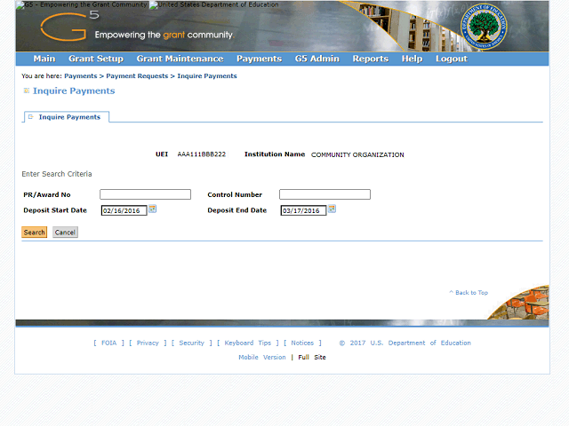Open the Privacy footer link
Image resolution: width=569 pixels, height=426 pixels.
pyautogui.click(x=148, y=343)
